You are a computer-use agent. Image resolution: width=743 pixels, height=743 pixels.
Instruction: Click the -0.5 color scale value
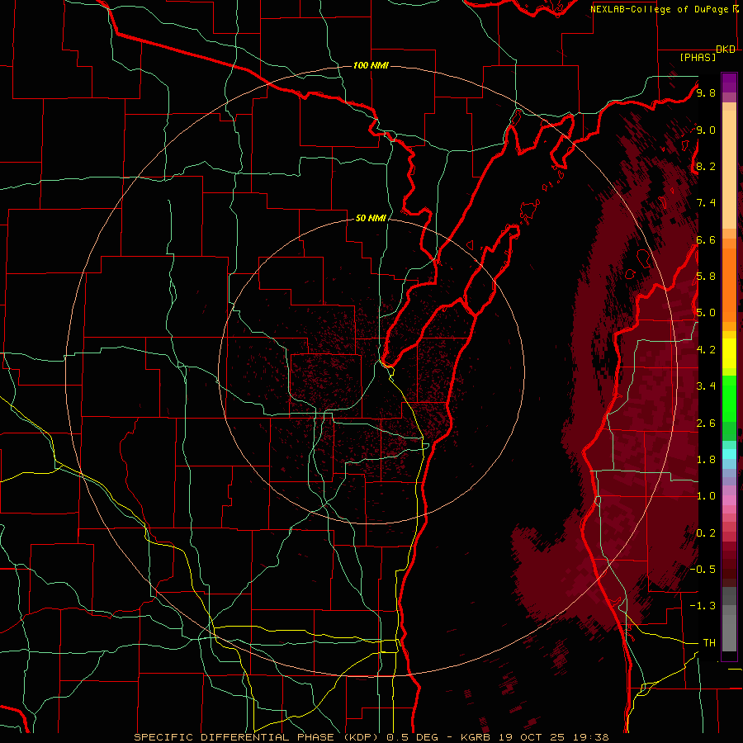703,569
